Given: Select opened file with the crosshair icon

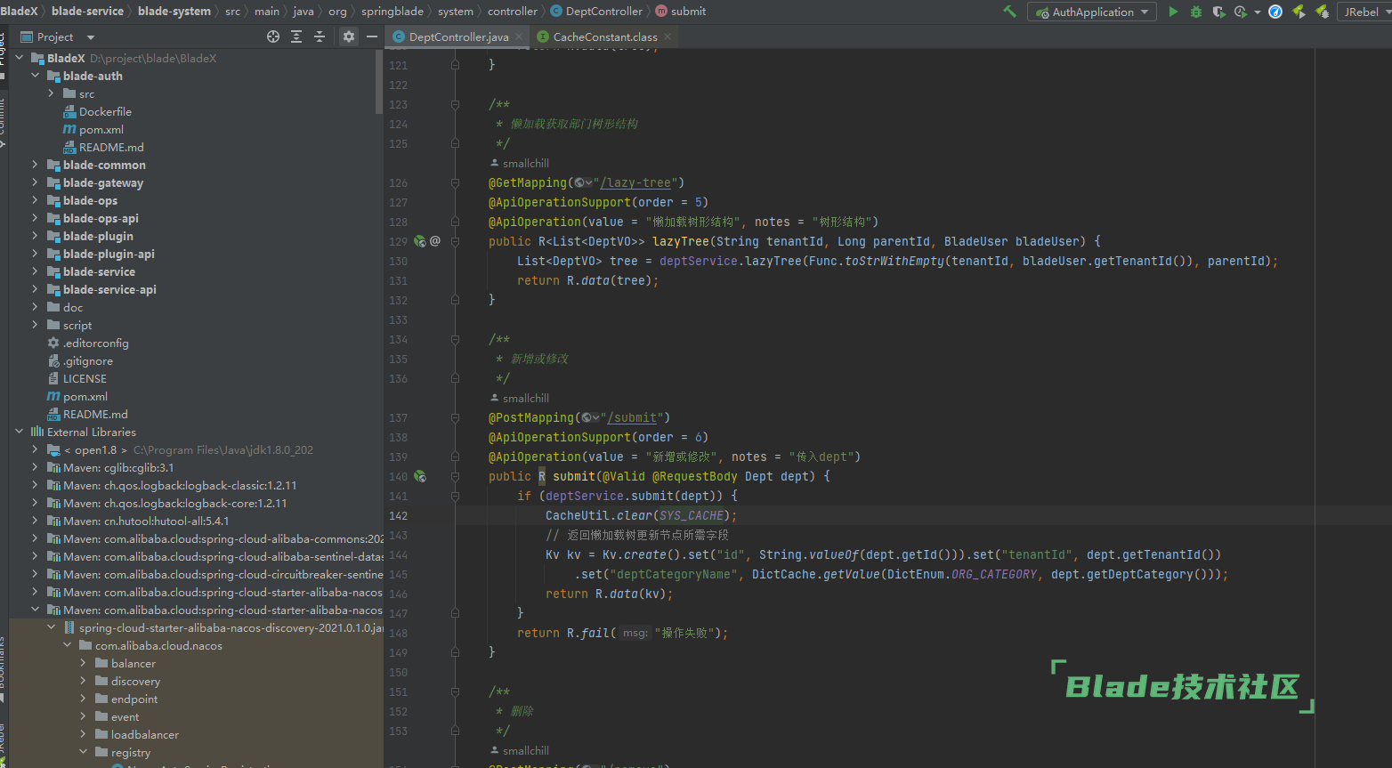Looking at the screenshot, I should 273,36.
